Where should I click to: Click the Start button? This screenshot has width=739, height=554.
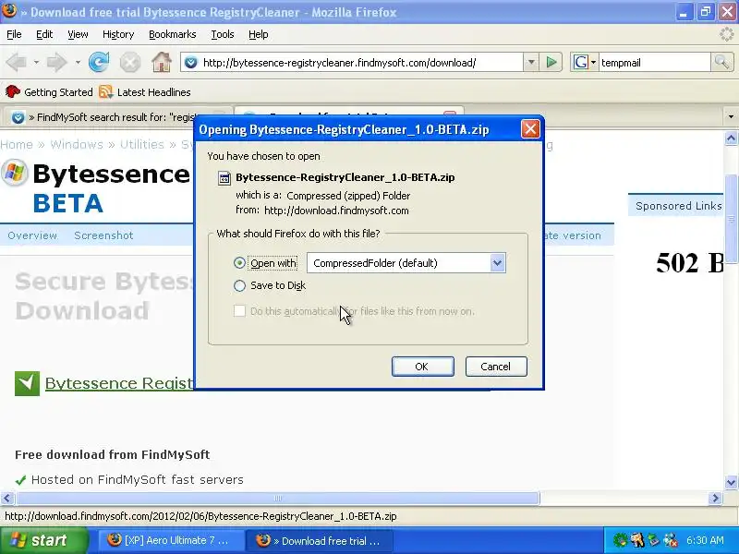43,540
